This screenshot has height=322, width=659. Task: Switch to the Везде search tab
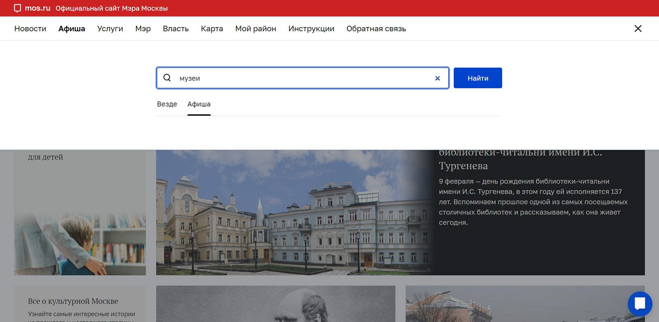pyautogui.click(x=167, y=104)
